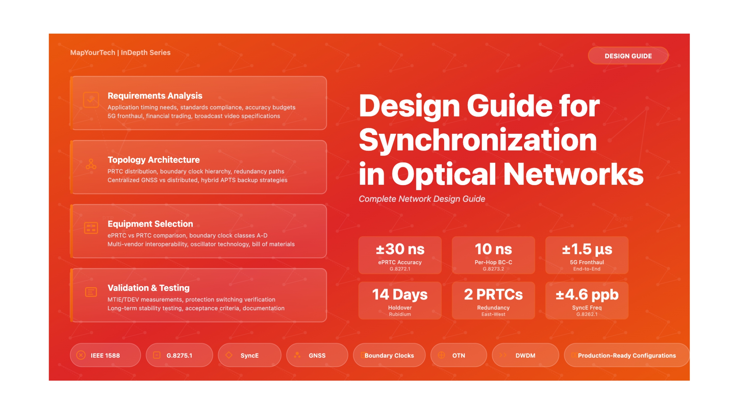Click the text 'Multi-vendor interoperability, oscillator technology, bill of materials'
Screen dimensions: 738x415
point(201,244)
